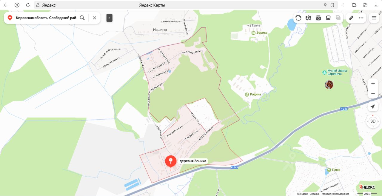
Task: Bookmark this page in browser
Action: coord(332,5)
